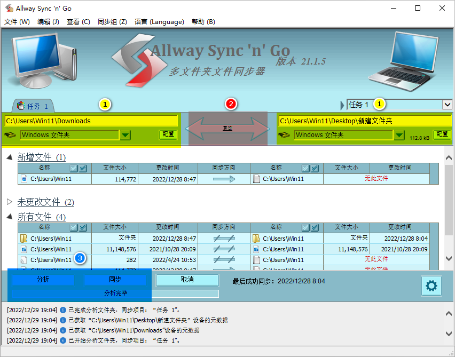The width and height of the screenshot is (455, 357).
Task: Click the right blank page icon in the 282-byte row
Action: pyautogui.click(x=256, y=260)
